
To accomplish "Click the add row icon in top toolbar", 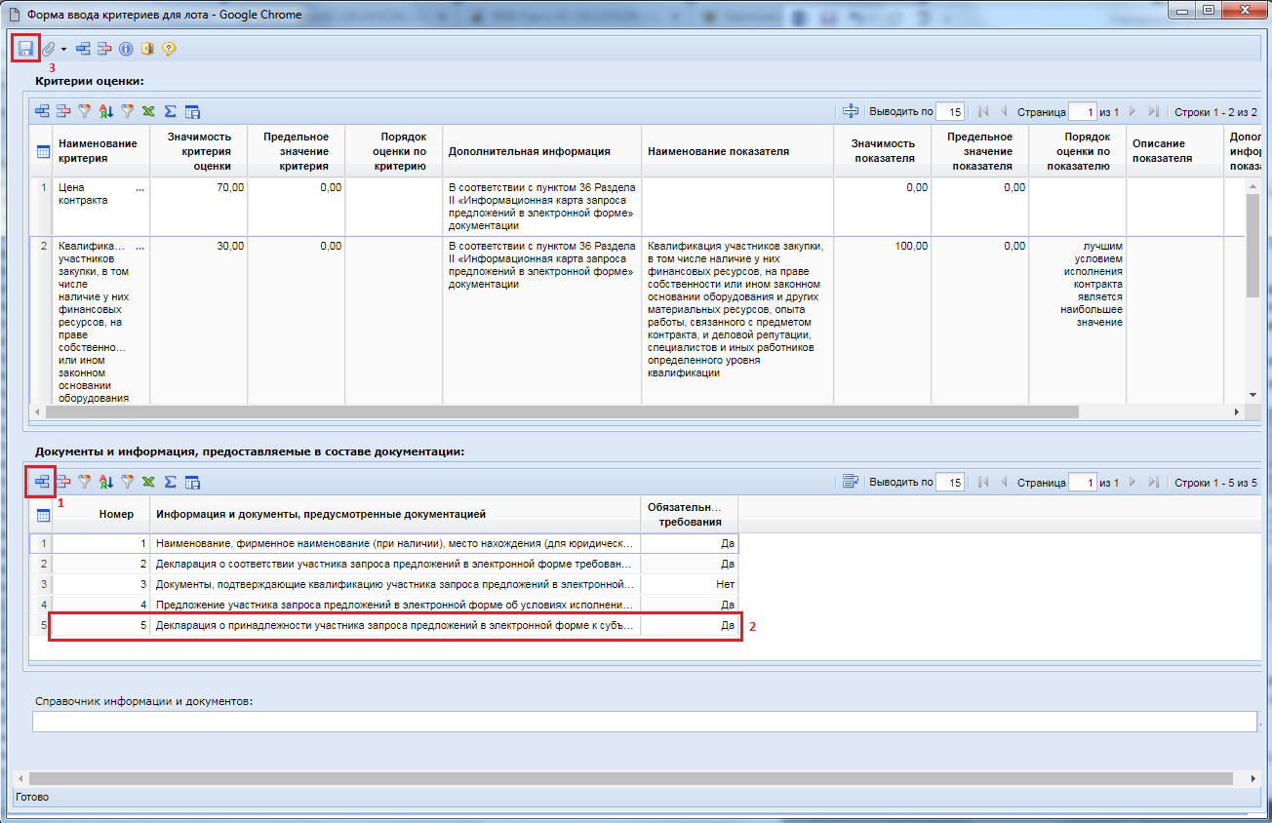I will (83, 48).
